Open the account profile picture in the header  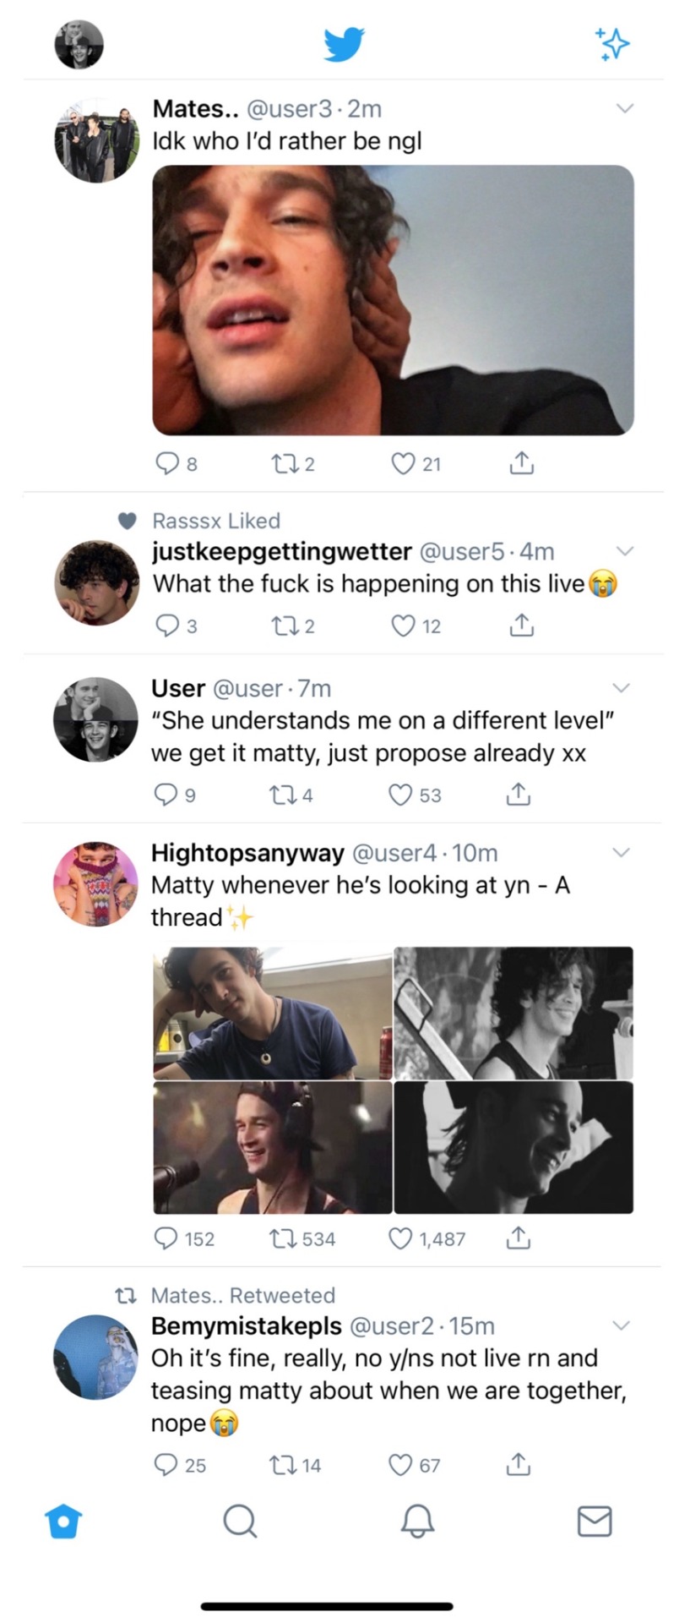[x=79, y=44]
